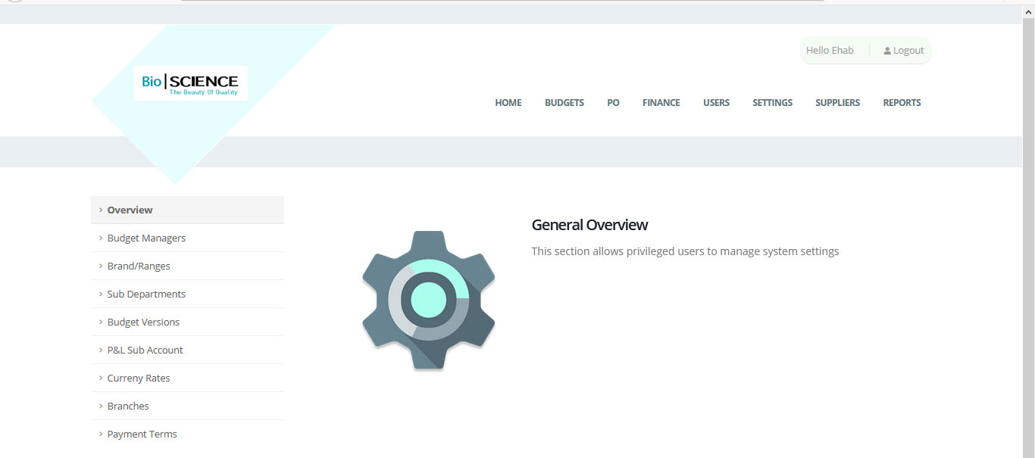Viewport: 1035px width, 458px height.
Task: Click the chevron beside Budget Versions
Action: coord(101,322)
